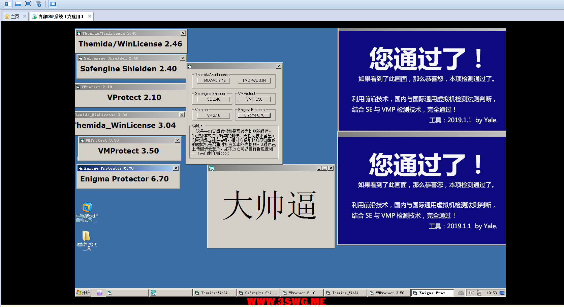Click the 19:53 clock in system tray
Image resolution: width=564 pixels, height=307 pixels.
click(x=492, y=293)
